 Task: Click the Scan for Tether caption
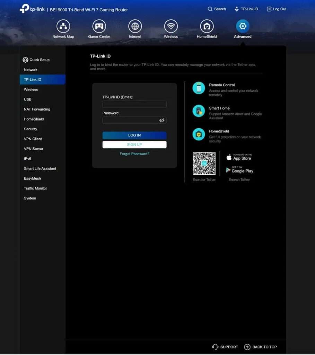[204, 180]
